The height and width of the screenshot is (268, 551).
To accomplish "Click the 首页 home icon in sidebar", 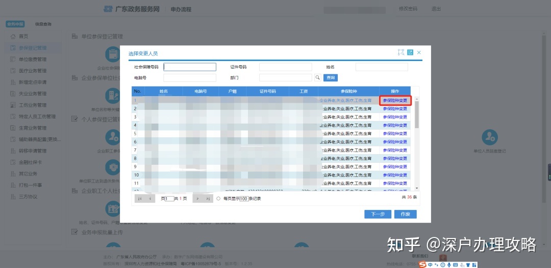I will [13, 37].
